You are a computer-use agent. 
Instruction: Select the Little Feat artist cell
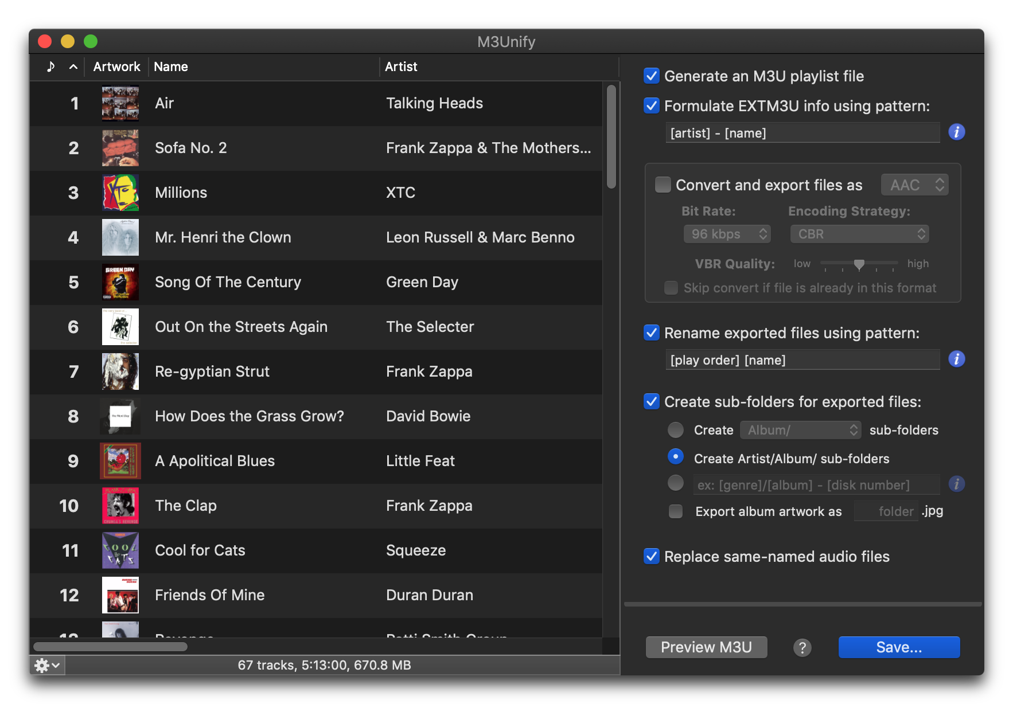point(420,461)
